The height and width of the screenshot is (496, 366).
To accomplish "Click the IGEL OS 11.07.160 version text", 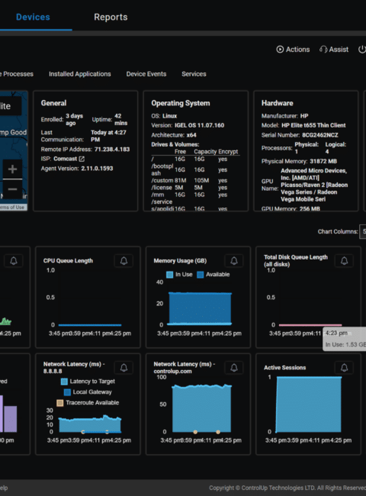I will click(x=200, y=125).
